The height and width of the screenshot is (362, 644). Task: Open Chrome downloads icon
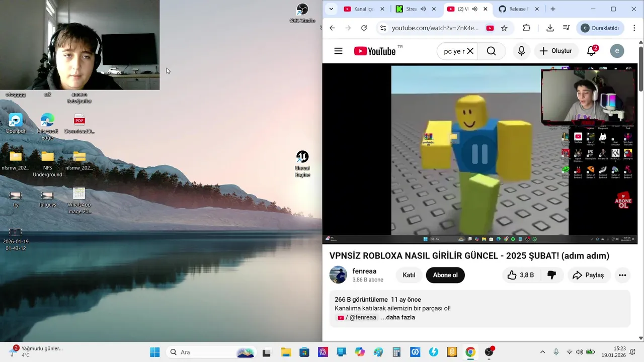pos(550,28)
